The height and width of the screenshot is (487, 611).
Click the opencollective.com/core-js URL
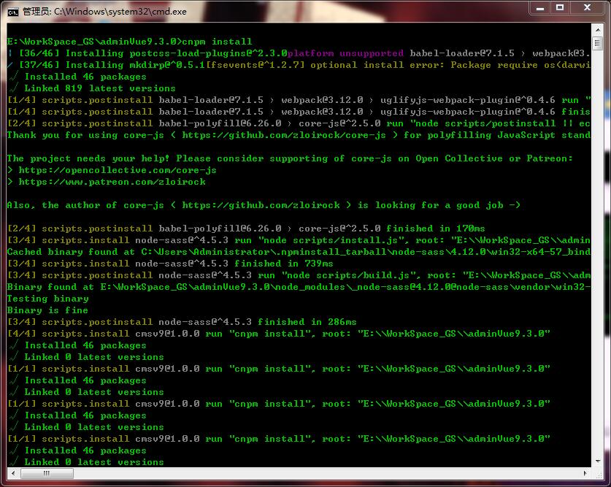(118, 170)
